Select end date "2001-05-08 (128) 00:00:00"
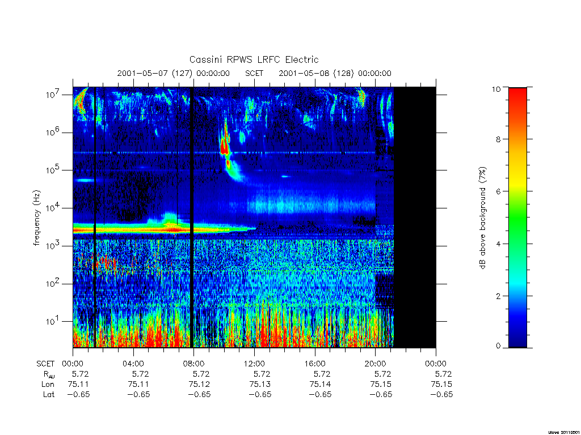The image size is (581, 435). pos(335,73)
